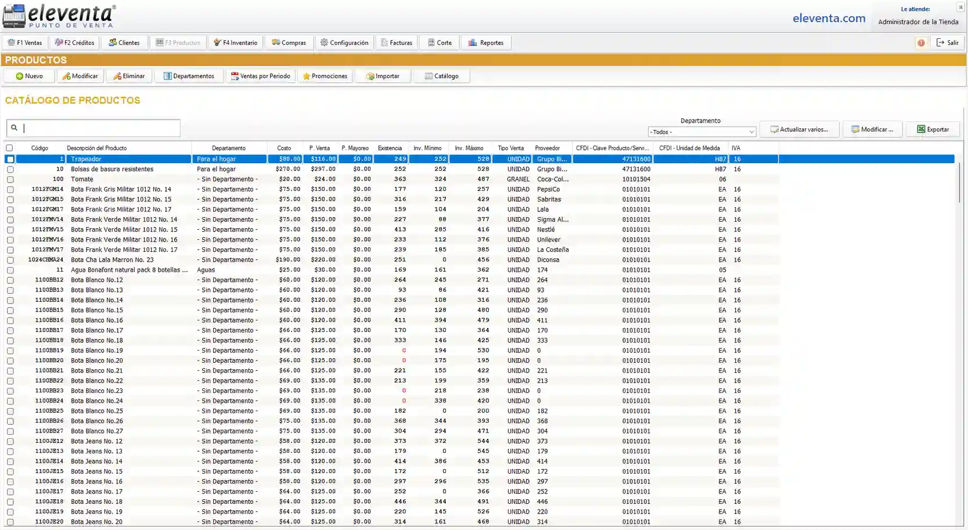Open Promociones section
This screenshot has width=968, height=530.
325,76
